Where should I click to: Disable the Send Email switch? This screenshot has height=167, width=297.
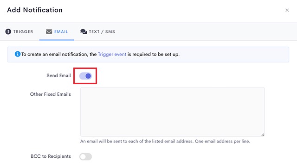(85, 76)
